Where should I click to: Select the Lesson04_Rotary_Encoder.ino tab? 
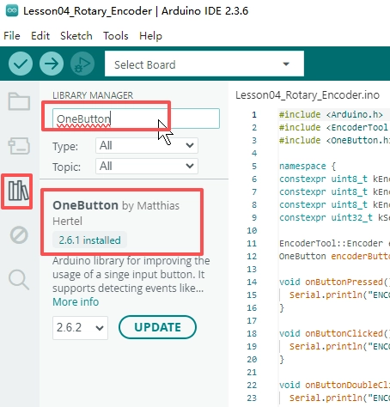(x=308, y=95)
